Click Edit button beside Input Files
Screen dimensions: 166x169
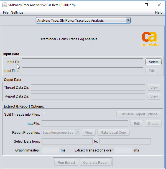152,71
